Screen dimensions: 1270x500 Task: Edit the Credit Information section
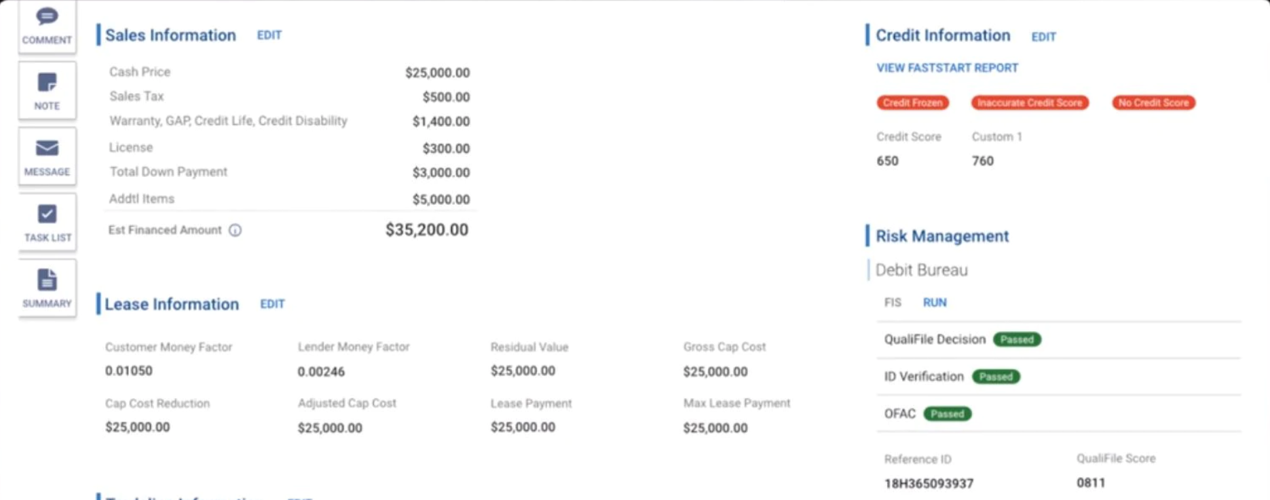(1043, 37)
